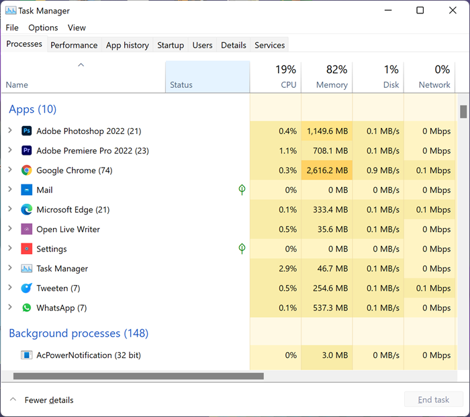
Task: Select the Processes tab
Action: click(x=24, y=44)
